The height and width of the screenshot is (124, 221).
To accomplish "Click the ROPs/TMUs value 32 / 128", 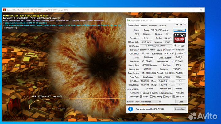I will [x=145, y=54].
